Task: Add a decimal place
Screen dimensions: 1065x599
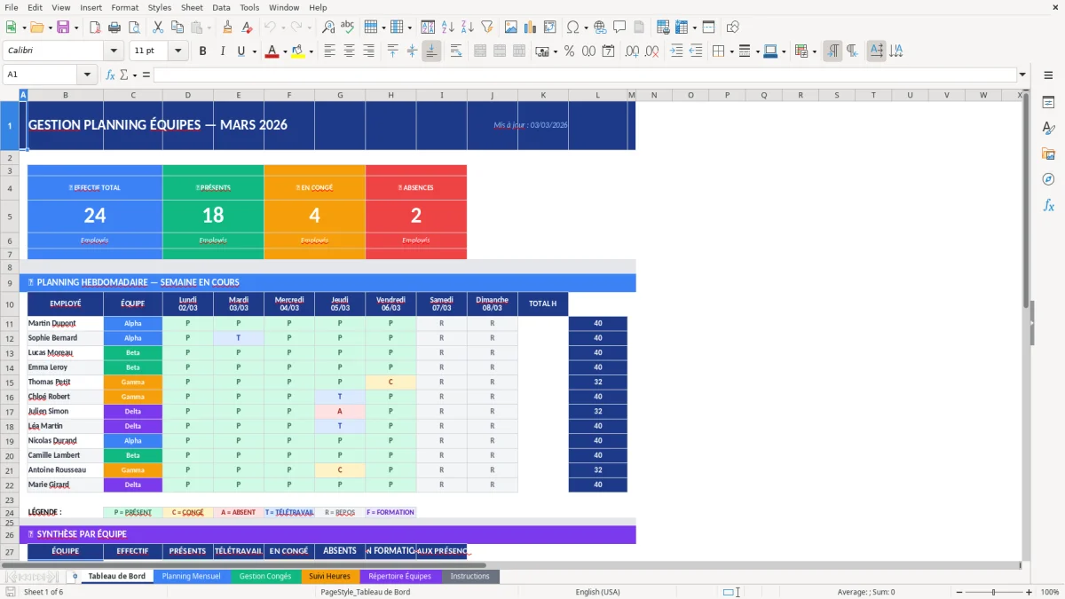Action: [x=630, y=51]
